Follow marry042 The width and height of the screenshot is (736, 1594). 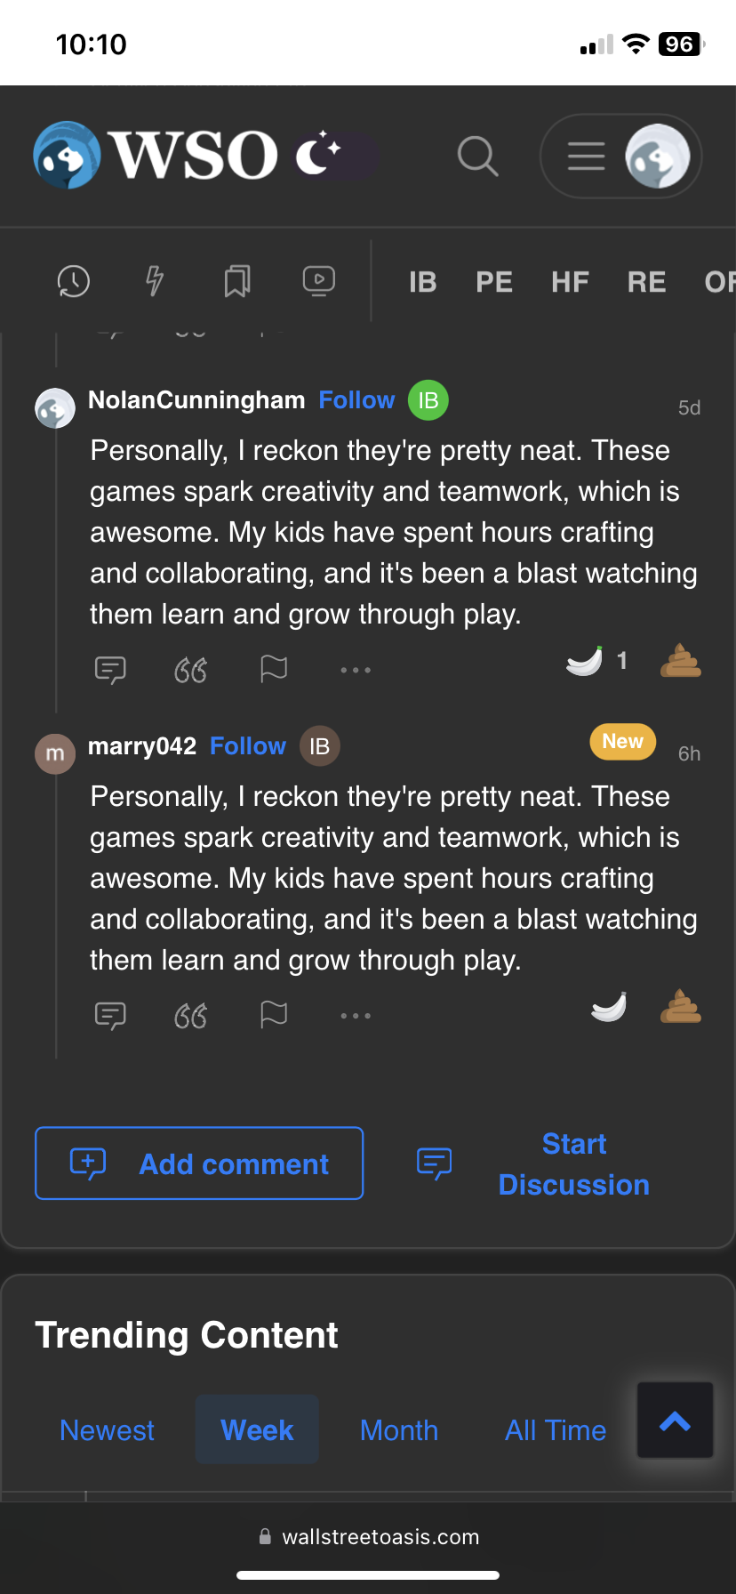[x=248, y=746]
